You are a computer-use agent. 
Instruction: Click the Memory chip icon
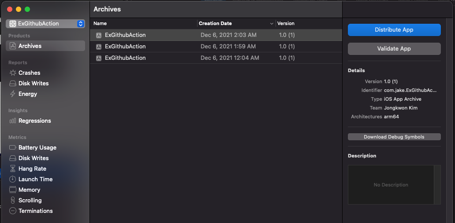click(x=12, y=190)
